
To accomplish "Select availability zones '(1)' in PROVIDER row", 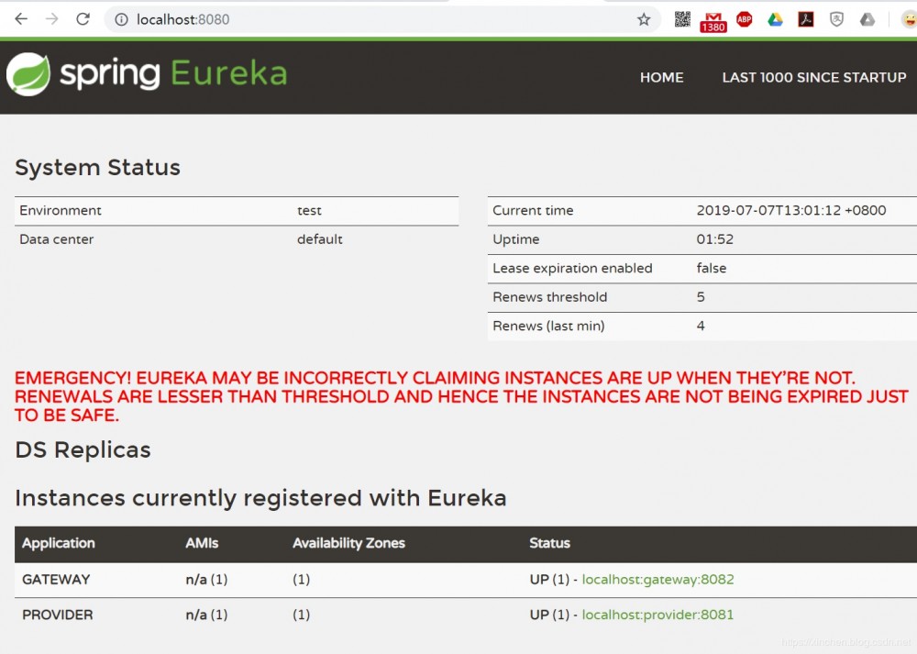I will coord(301,615).
